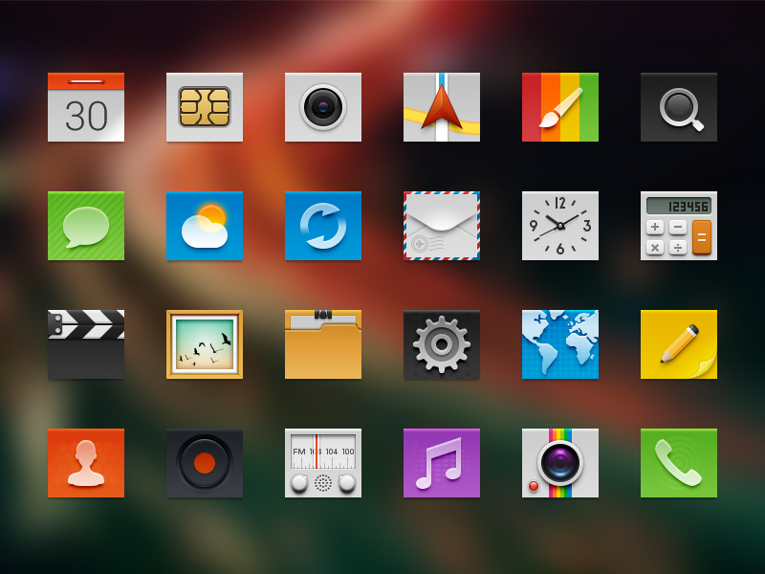Screen dimensions: 765x574
Task: Launch the gray Camera lens app
Action: click(x=323, y=107)
